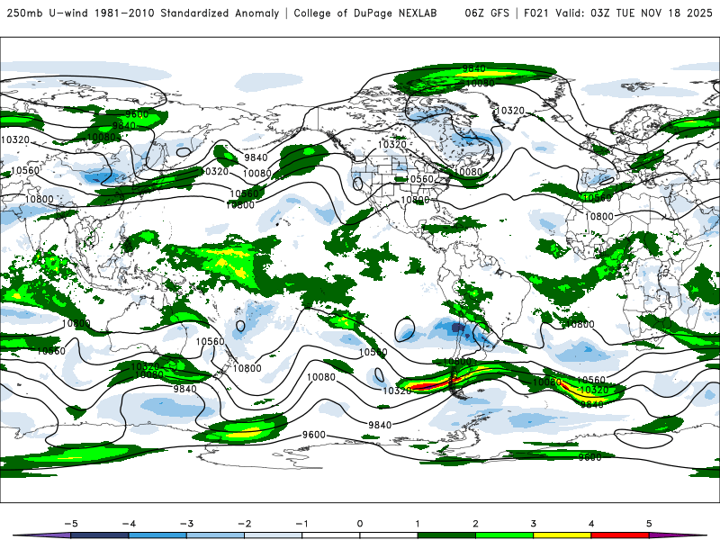
Task: Click the "3" color bar label
Action: [x=533, y=524]
